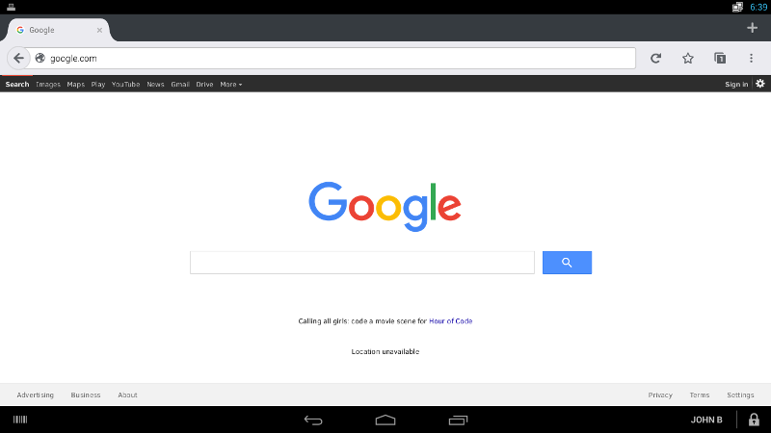
Task: Click the lock icon beside JOHN B
Action: pos(754,420)
